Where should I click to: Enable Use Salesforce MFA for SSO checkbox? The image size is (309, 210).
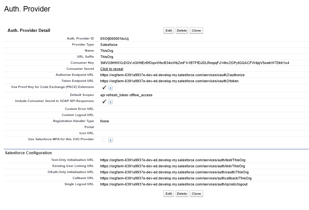click(x=104, y=140)
